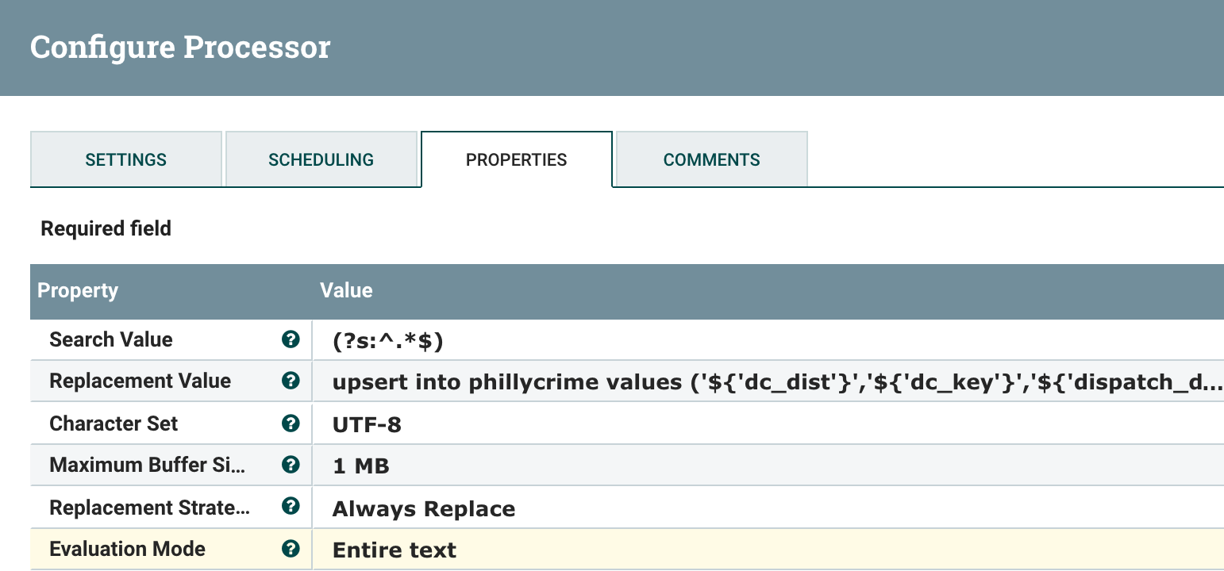Switch to the PROPERTIES tab
Viewport: 1224px width, 571px height.
pyautogui.click(x=516, y=159)
